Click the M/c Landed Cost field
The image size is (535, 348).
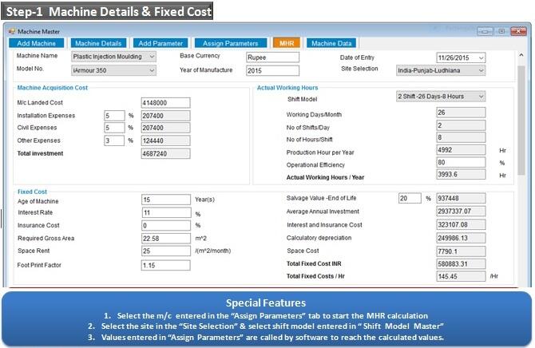(165, 103)
